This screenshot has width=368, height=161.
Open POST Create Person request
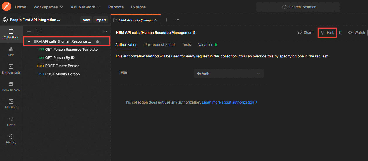click(58, 66)
